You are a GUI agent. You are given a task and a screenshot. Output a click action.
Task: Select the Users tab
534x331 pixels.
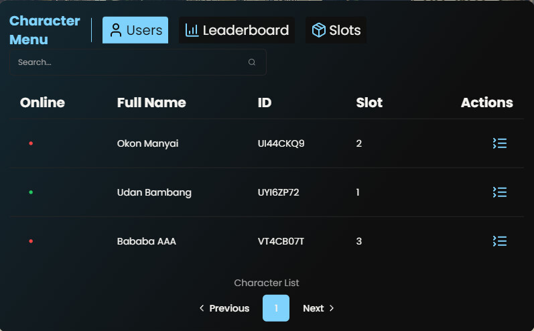[x=135, y=30]
